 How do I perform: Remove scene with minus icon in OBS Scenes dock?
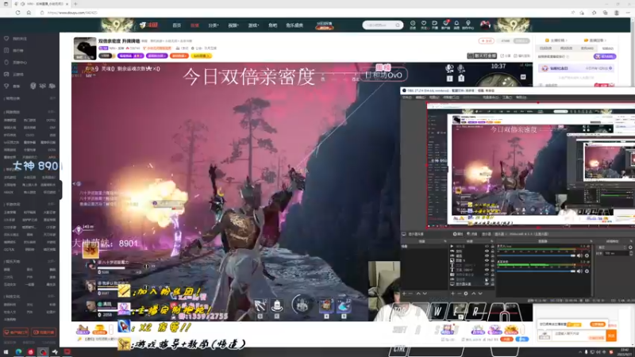pos(410,294)
